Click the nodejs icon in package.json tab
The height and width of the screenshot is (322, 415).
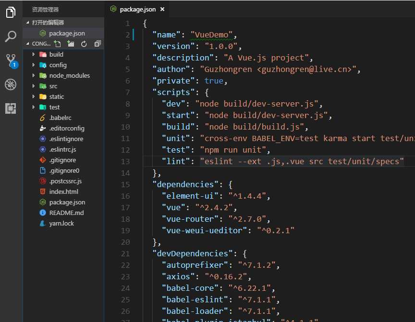(x=113, y=9)
